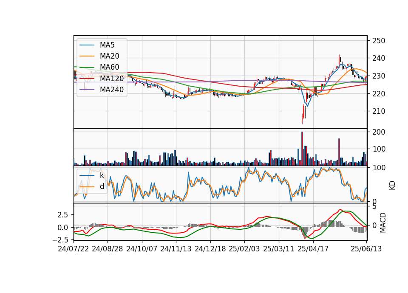Click the 25/06/13 date axis label
Screen dimensions: 408x293
point(366,249)
